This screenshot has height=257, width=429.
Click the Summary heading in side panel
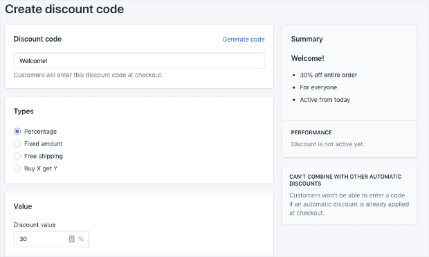[x=307, y=39]
